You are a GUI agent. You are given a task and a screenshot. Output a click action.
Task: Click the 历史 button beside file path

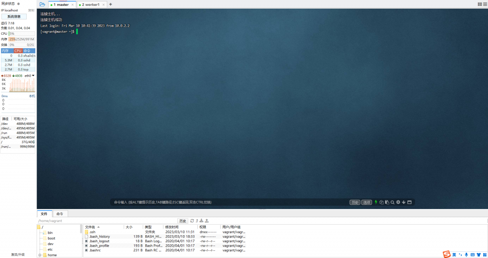point(183,221)
